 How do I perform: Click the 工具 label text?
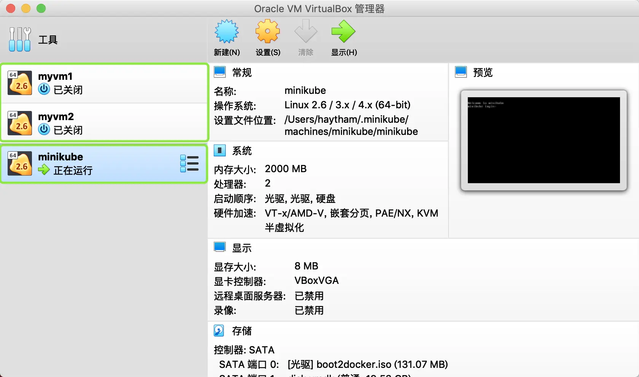pyautogui.click(x=48, y=40)
